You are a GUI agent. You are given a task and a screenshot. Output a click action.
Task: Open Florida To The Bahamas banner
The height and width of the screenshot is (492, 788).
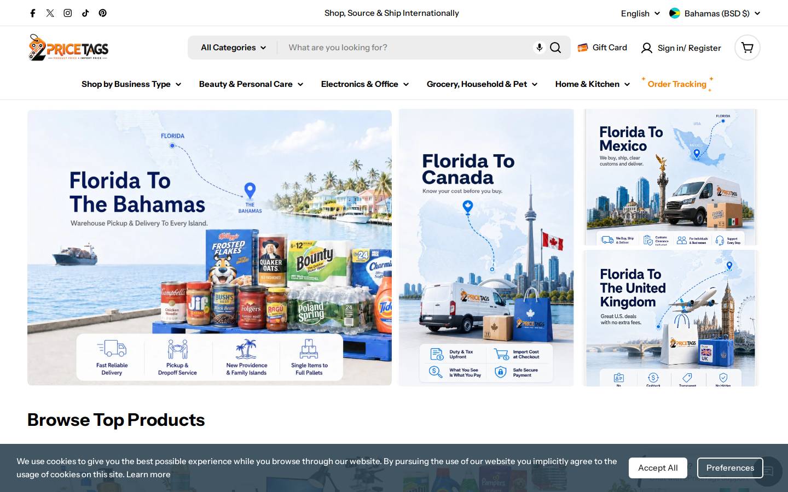click(x=210, y=248)
